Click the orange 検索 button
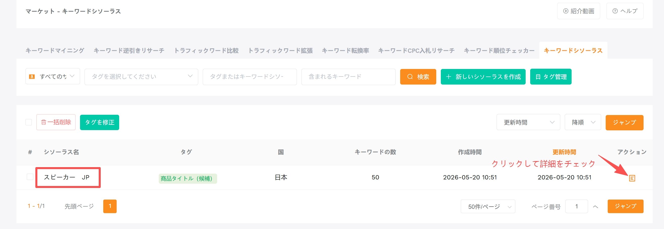Viewport: 664px width, 229px height. [418, 77]
